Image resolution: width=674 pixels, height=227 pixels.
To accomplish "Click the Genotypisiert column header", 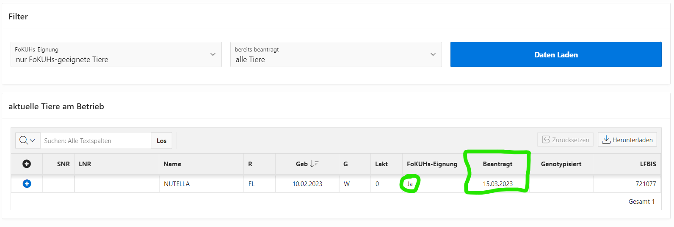I will tap(561, 164).
